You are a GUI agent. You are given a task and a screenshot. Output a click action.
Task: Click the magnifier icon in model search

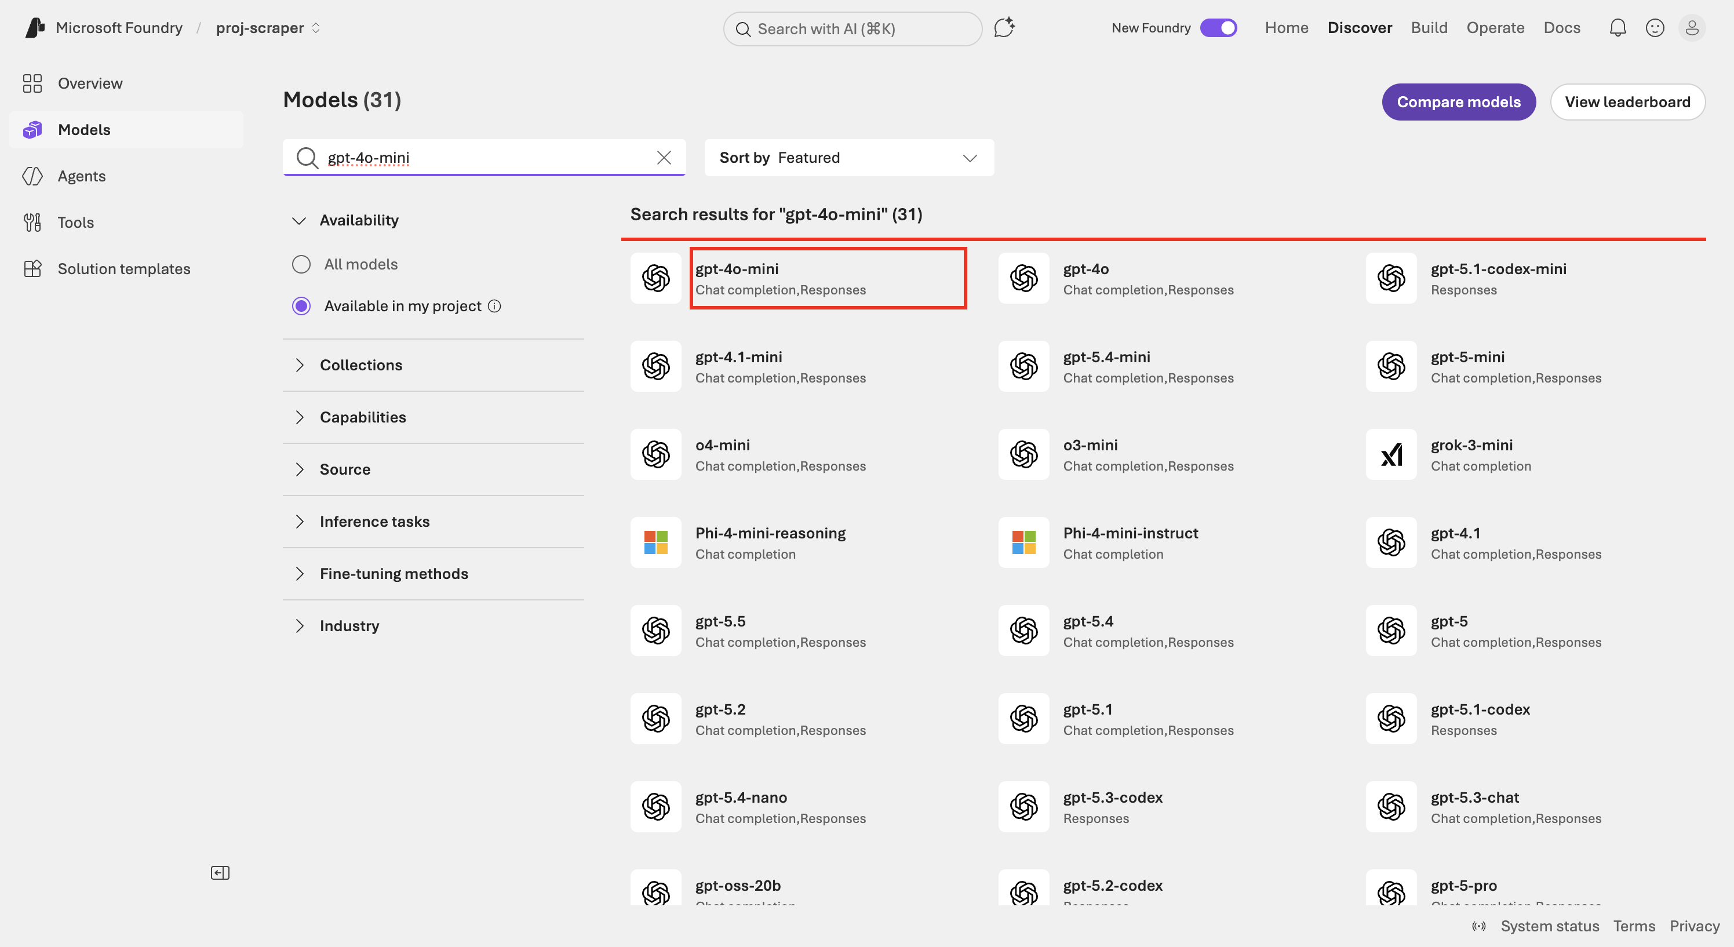coord(307,158)
